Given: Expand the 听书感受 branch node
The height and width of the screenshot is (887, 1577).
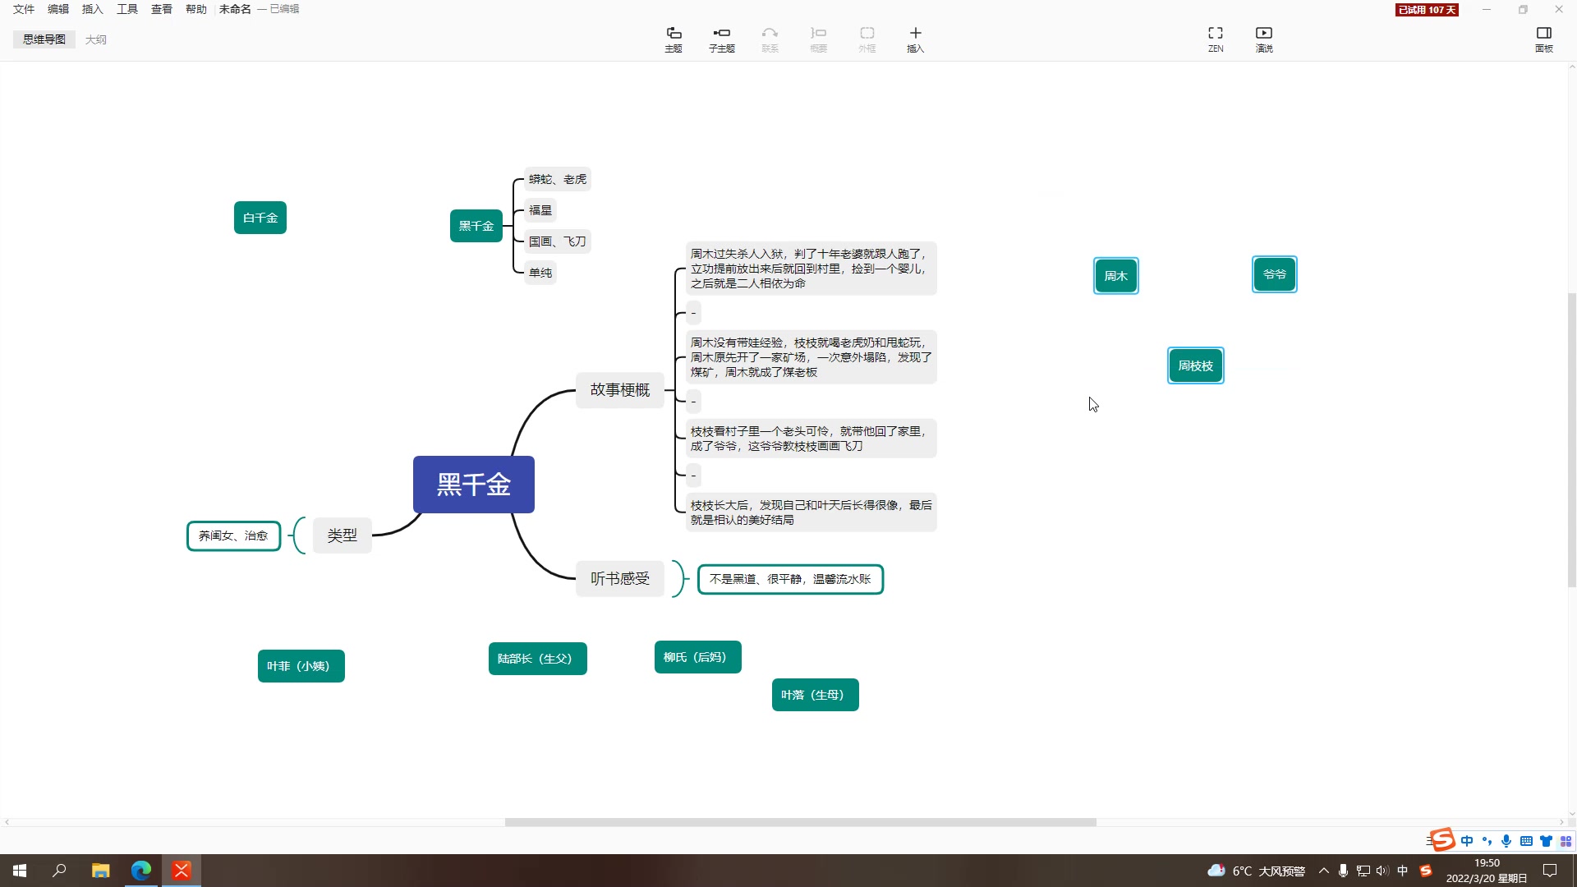Looking at the screenshot, I should [x=618, y=577].
